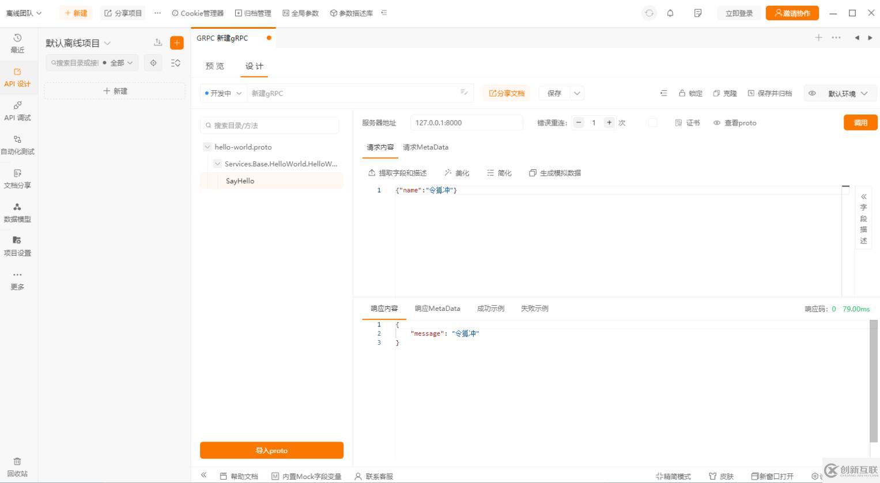This screenshot has width=880, height=483.
Task: Open 归档管理 in the top toolbar
Action: click(253, 13)
